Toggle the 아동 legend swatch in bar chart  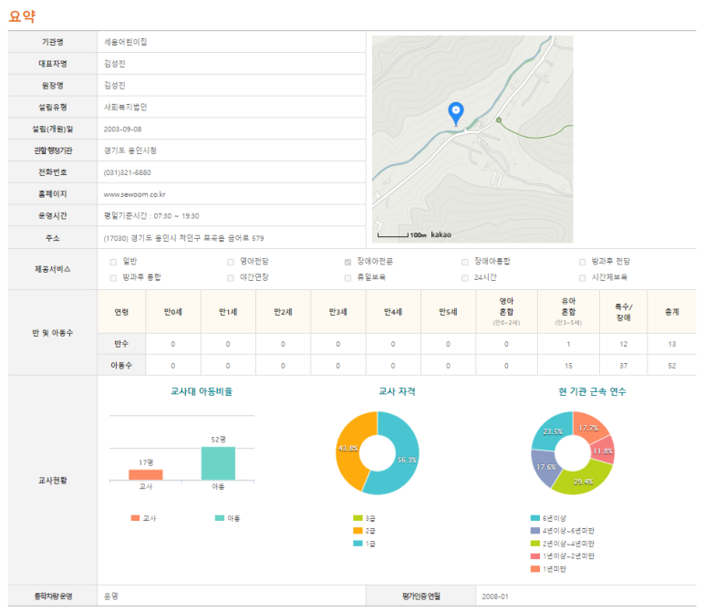click(220, 518)
